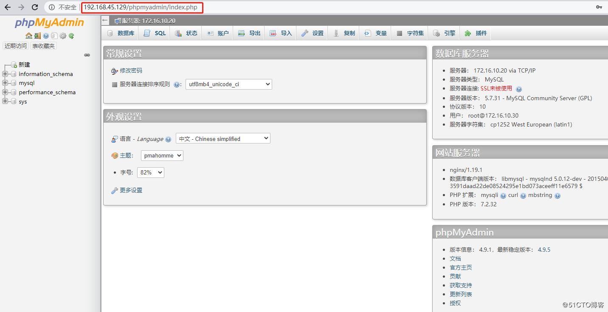Click the browser reload page button
Image resolution: width=608 pixels, height=312 pixels.
click(x=35, y=7)
